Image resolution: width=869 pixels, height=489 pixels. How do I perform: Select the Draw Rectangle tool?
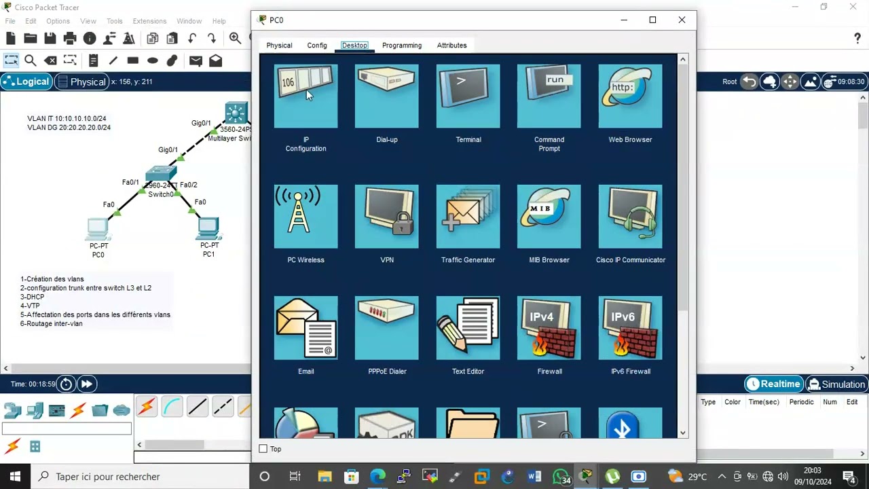132,60
